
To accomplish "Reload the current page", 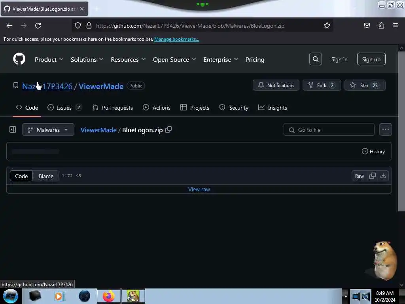I will [x=38, y=26].
